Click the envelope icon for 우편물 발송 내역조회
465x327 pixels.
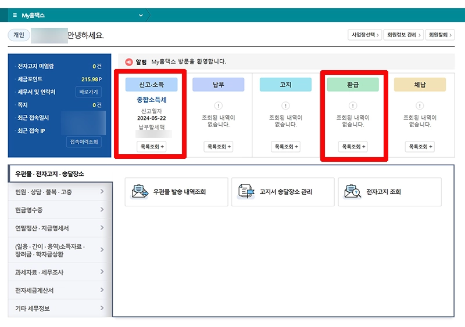click(x=139, y=191)
